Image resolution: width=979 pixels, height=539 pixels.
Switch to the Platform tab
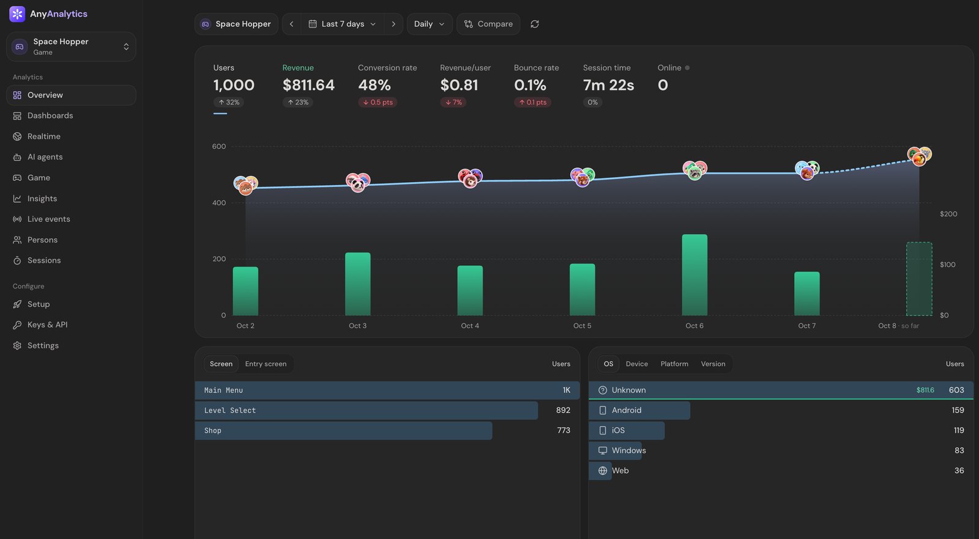(674, 364)
